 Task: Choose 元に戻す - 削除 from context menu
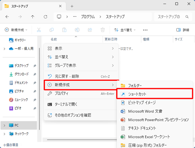tap(81, 77)
